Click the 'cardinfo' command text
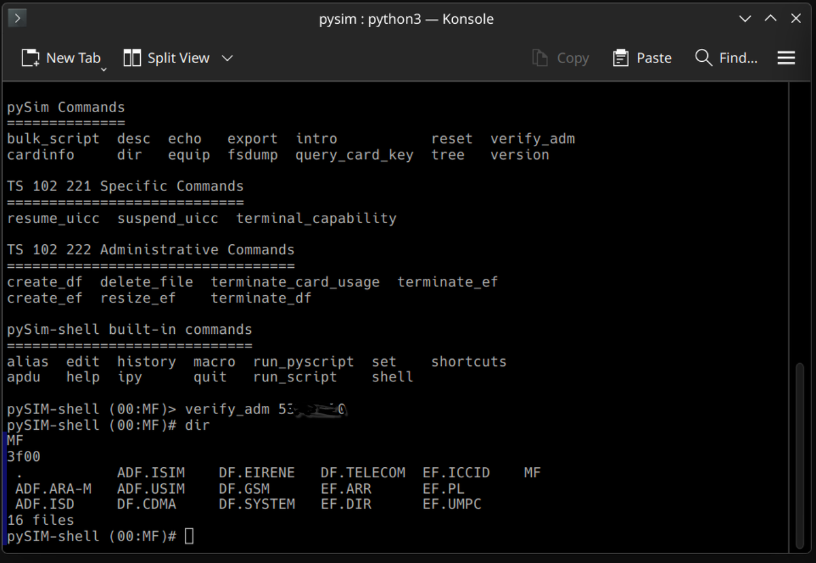Image resolution: width=816 pixels, height=563 pixels. tap(41, 155)
